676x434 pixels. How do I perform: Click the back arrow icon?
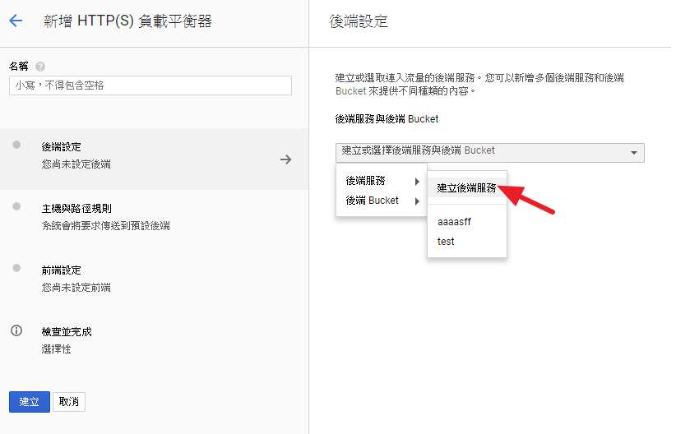16,21
